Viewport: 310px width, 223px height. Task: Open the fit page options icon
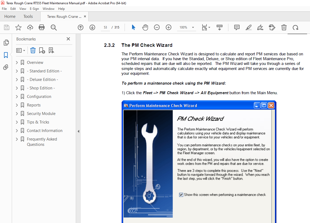coord(206,27)
